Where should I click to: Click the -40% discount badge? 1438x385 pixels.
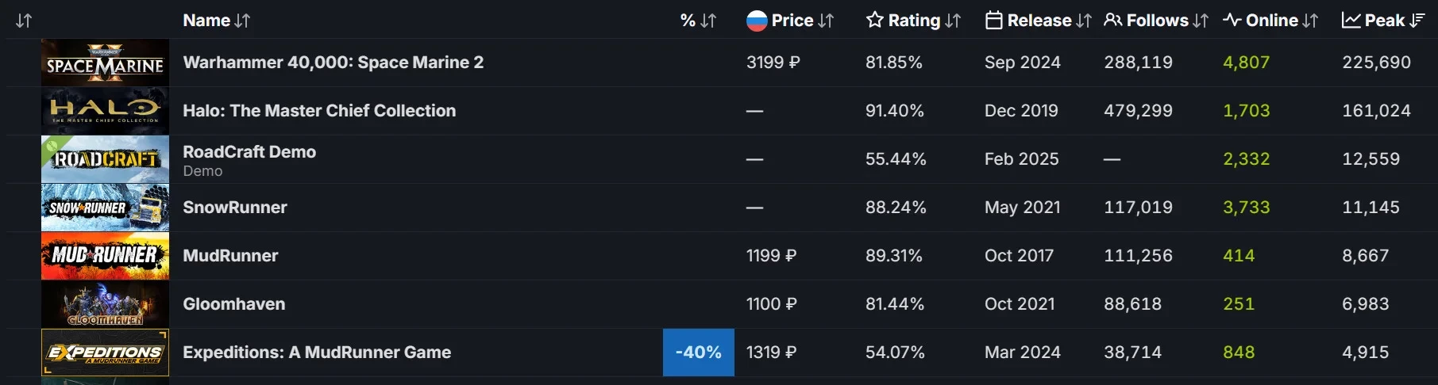698,353
